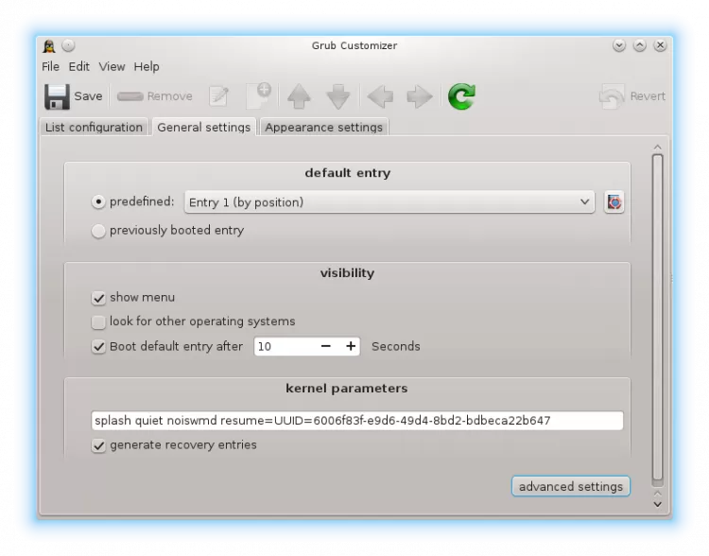Screen dimensions: 709x556
Task: Click the scrollbar down arrow at the bottom
Action: tap(657, 504)
